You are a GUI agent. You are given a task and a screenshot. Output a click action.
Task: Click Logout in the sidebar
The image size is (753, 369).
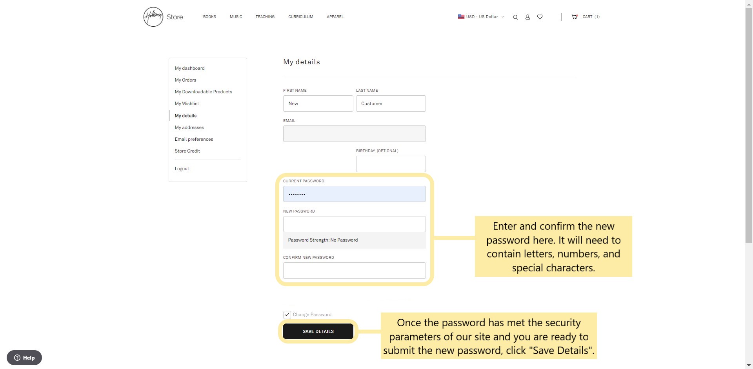coord(182,169)
